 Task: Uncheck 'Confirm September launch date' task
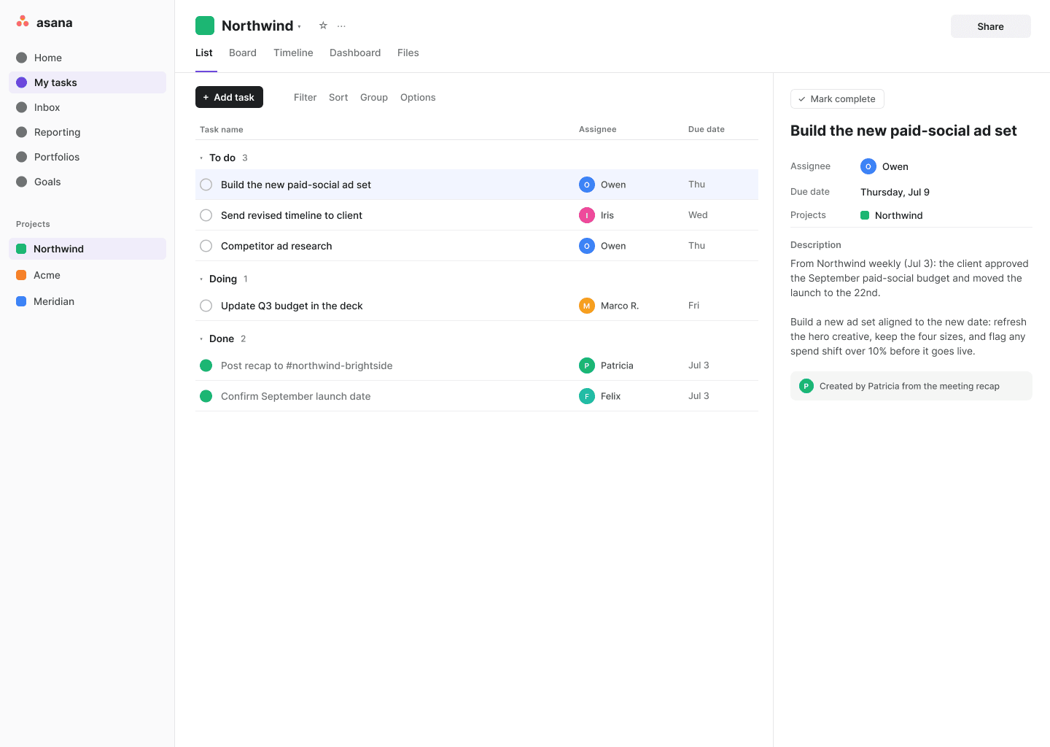click(x=206, y=396)
